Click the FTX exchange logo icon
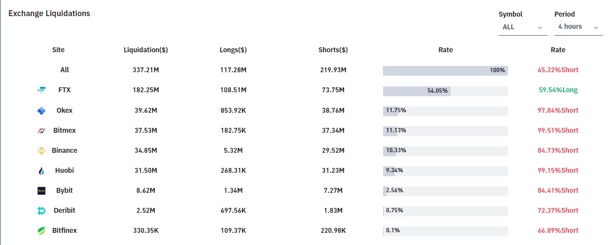Viewport: 608px width, 245px height. click(x=41, y=90)
